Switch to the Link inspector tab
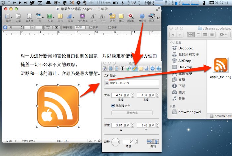This screenshot has width=232, height=156. pyautogui.click(x=152, y=68)
